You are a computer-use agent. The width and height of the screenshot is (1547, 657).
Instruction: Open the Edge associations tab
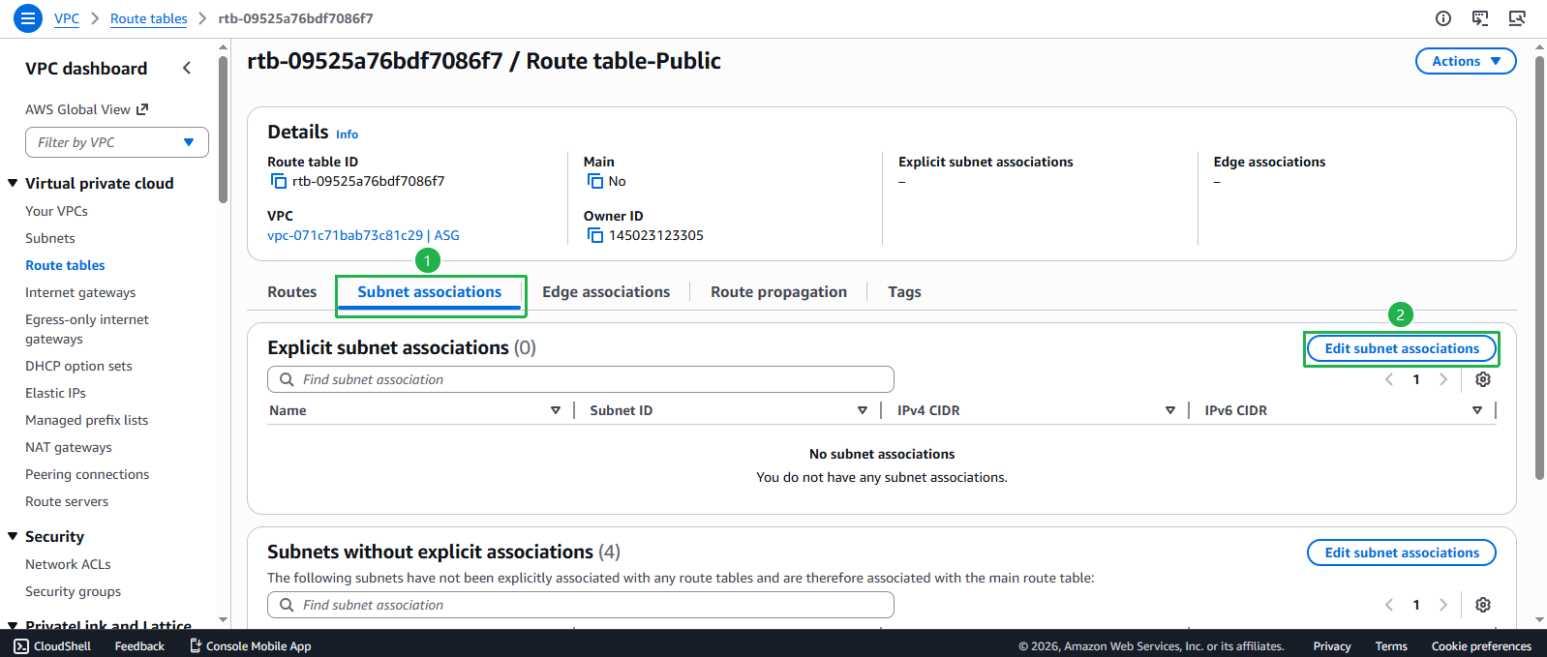(606, 291)
